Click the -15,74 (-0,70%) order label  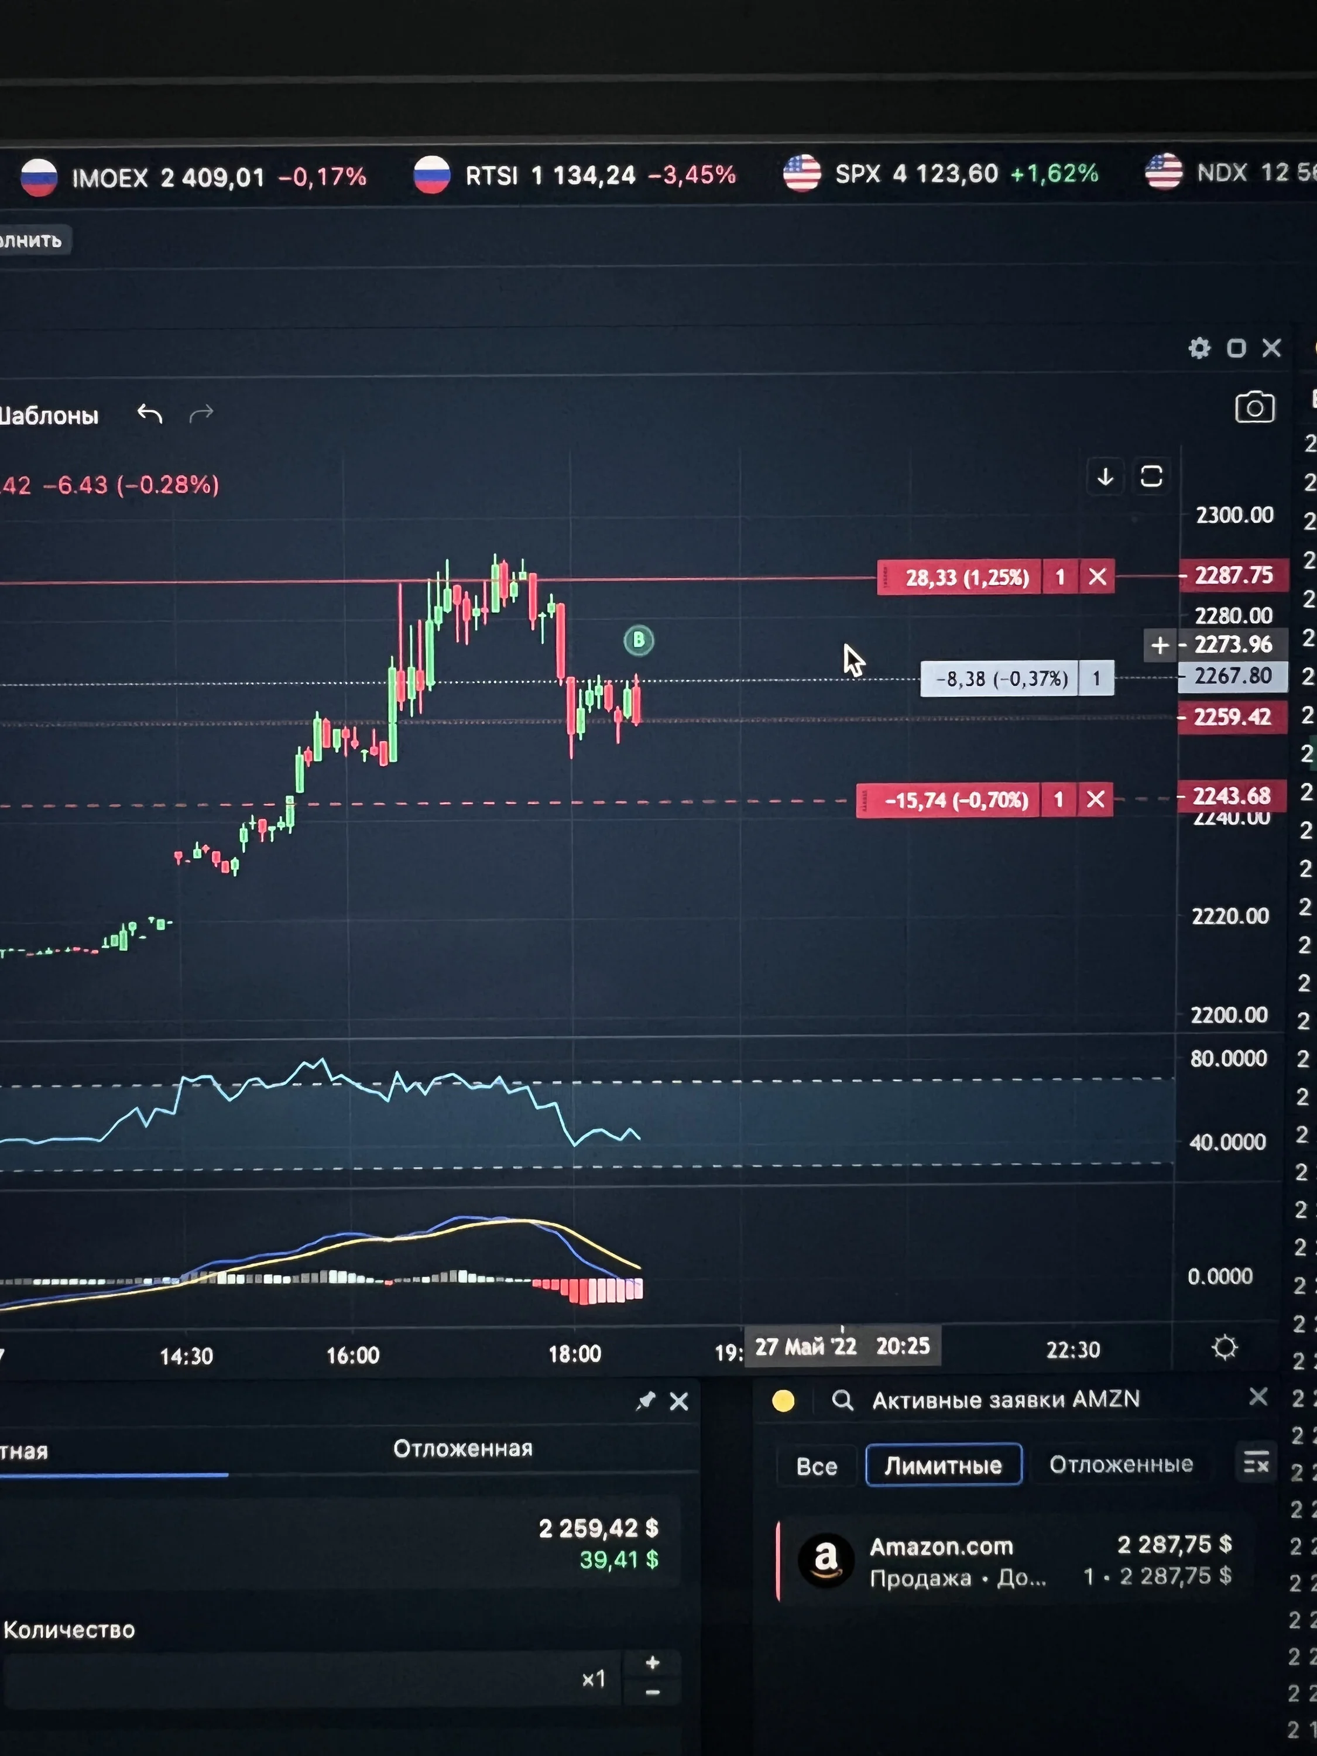pos(956,800)
